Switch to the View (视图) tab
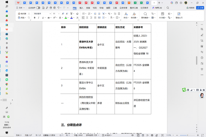This screenshot has width=206, height=137. click(108, 8)
